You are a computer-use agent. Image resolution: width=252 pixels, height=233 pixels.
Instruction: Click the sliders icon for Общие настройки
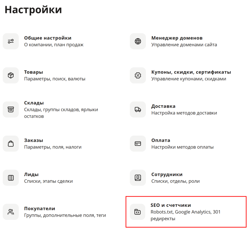[11, 41]
